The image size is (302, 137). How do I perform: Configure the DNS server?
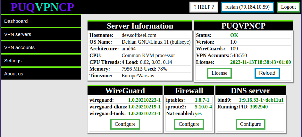pos(250,124)
